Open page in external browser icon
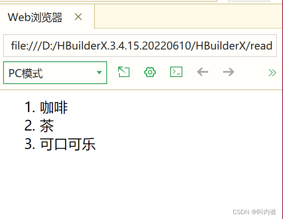Viewport: 283px width, 219px height. click(124, 72)
